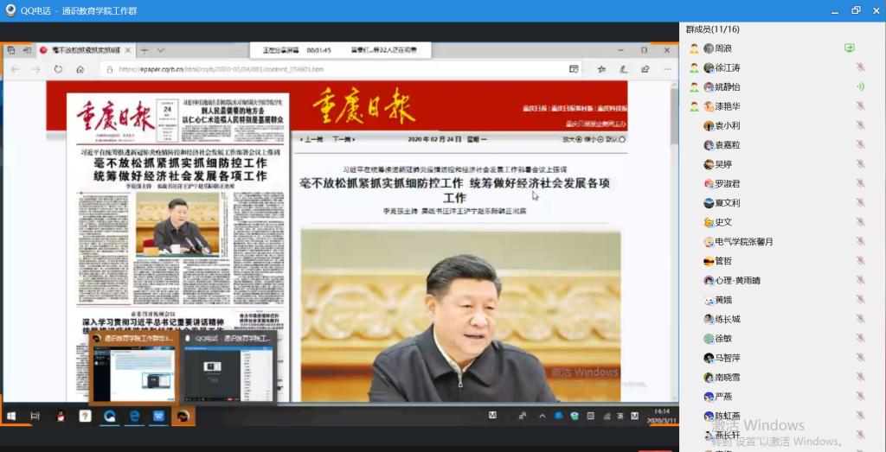Click the reading view icon in Edge address bar
Viewport: 886px width, 452px height.
click(574, 69)
